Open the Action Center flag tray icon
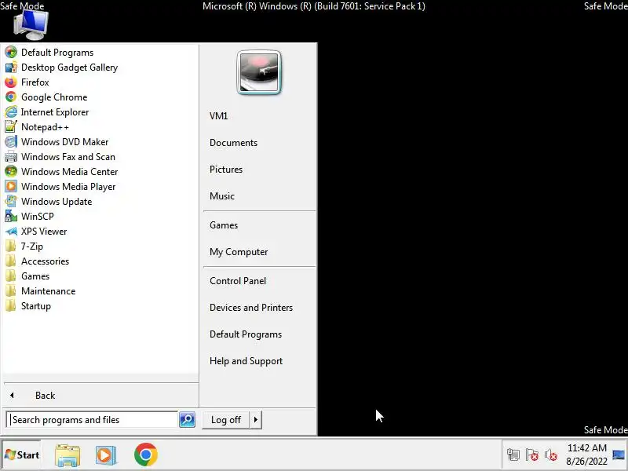 (532, 455)
